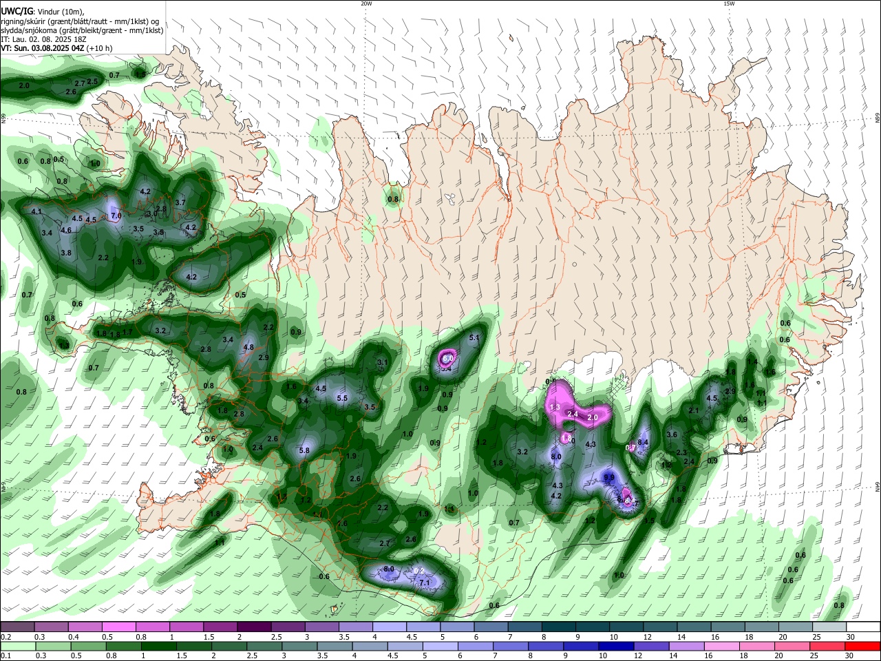
Task: Click the 7.0 precipitation value in the Westfjords
Action: click(x=116, y=216)
